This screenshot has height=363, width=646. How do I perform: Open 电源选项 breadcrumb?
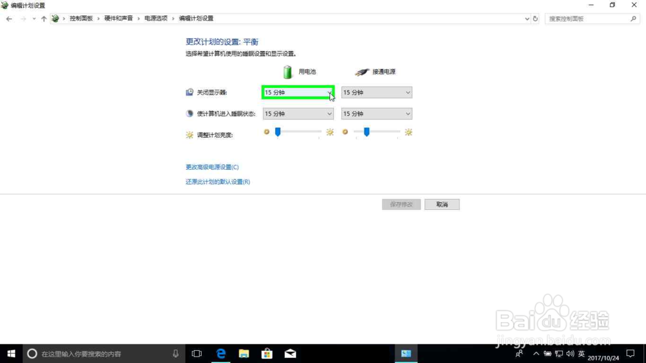click(156, 19)
